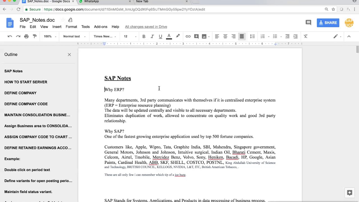Toggle bold formatting
Screen dimensions: 359x202
144,36
